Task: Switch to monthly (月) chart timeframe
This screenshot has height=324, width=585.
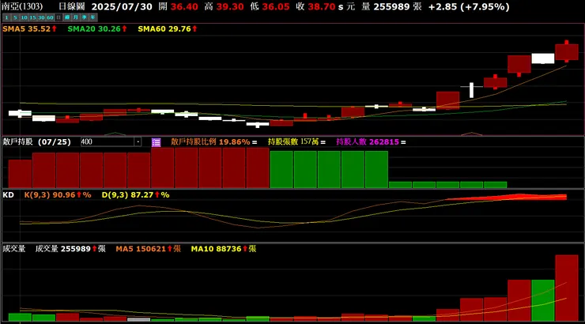Action: [76, 17]
